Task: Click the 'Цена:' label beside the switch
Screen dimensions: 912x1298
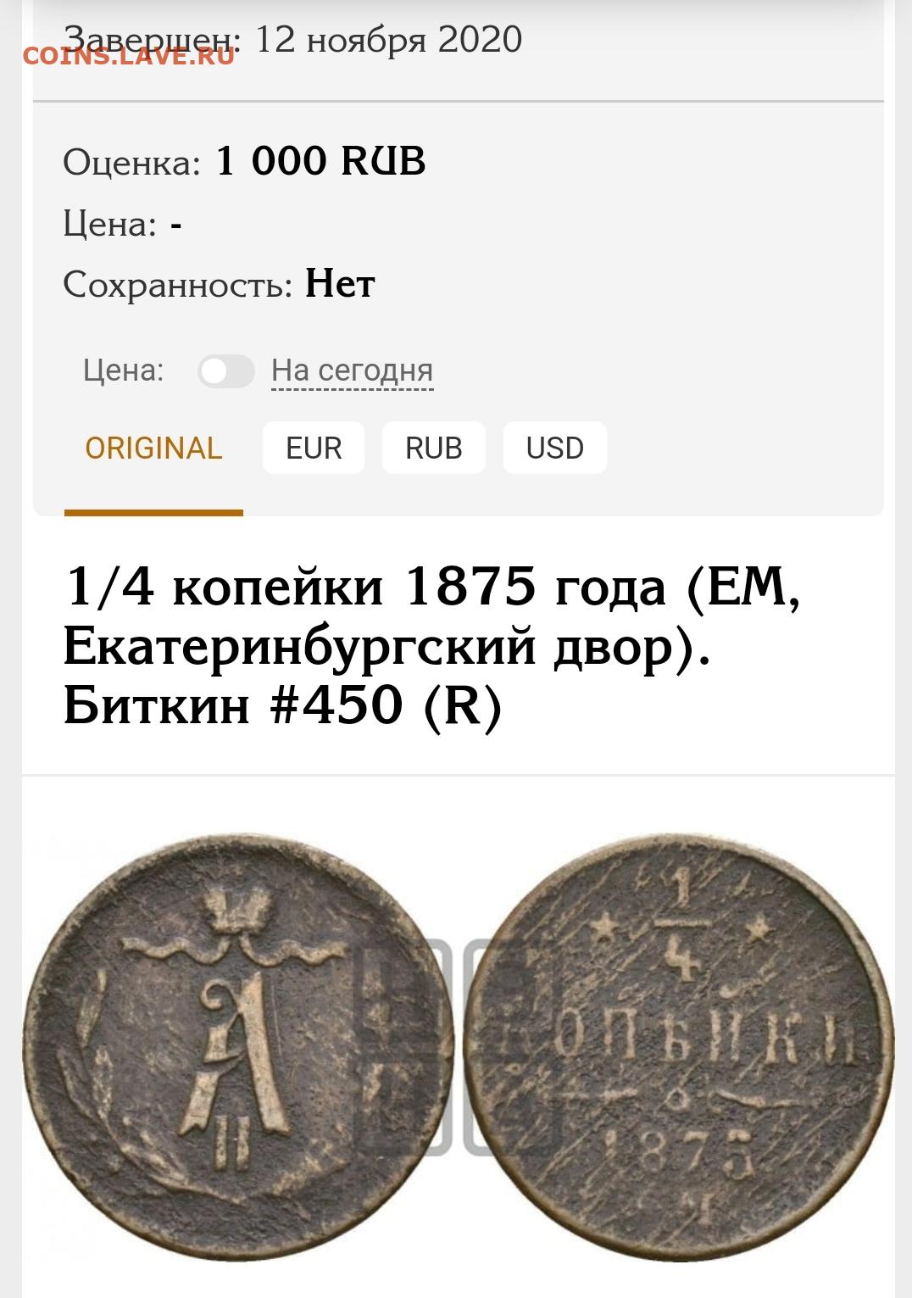Action: coord(124,370)
